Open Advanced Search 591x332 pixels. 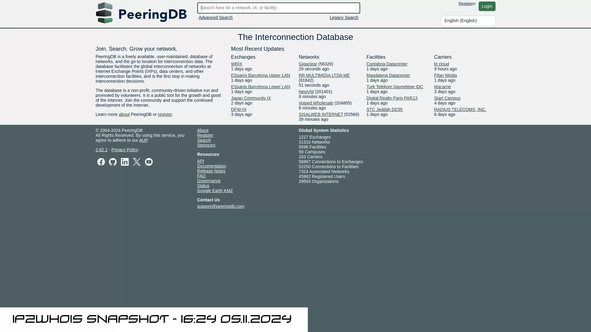click(215, 18)
